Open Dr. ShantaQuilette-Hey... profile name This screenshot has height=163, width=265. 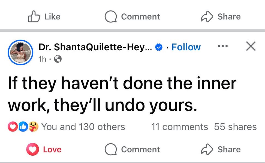pos(95,47)
